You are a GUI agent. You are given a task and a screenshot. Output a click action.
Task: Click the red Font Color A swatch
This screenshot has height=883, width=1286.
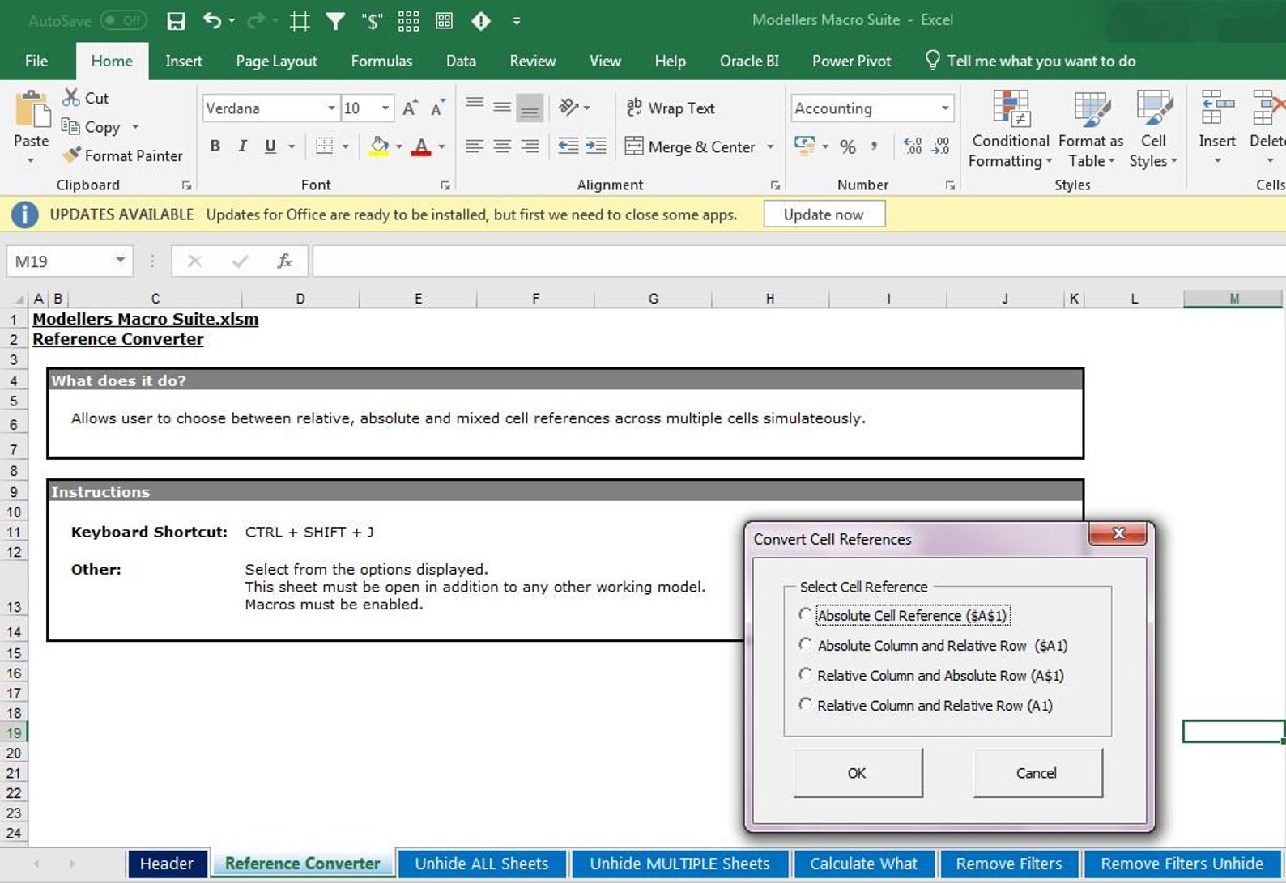tap(421, 146)
